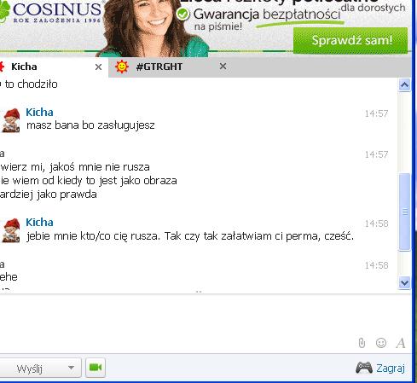Open the attach file paperclip icon
This screenshot has height=383, width=417.
pyautogui.click(x=362, y=343)
